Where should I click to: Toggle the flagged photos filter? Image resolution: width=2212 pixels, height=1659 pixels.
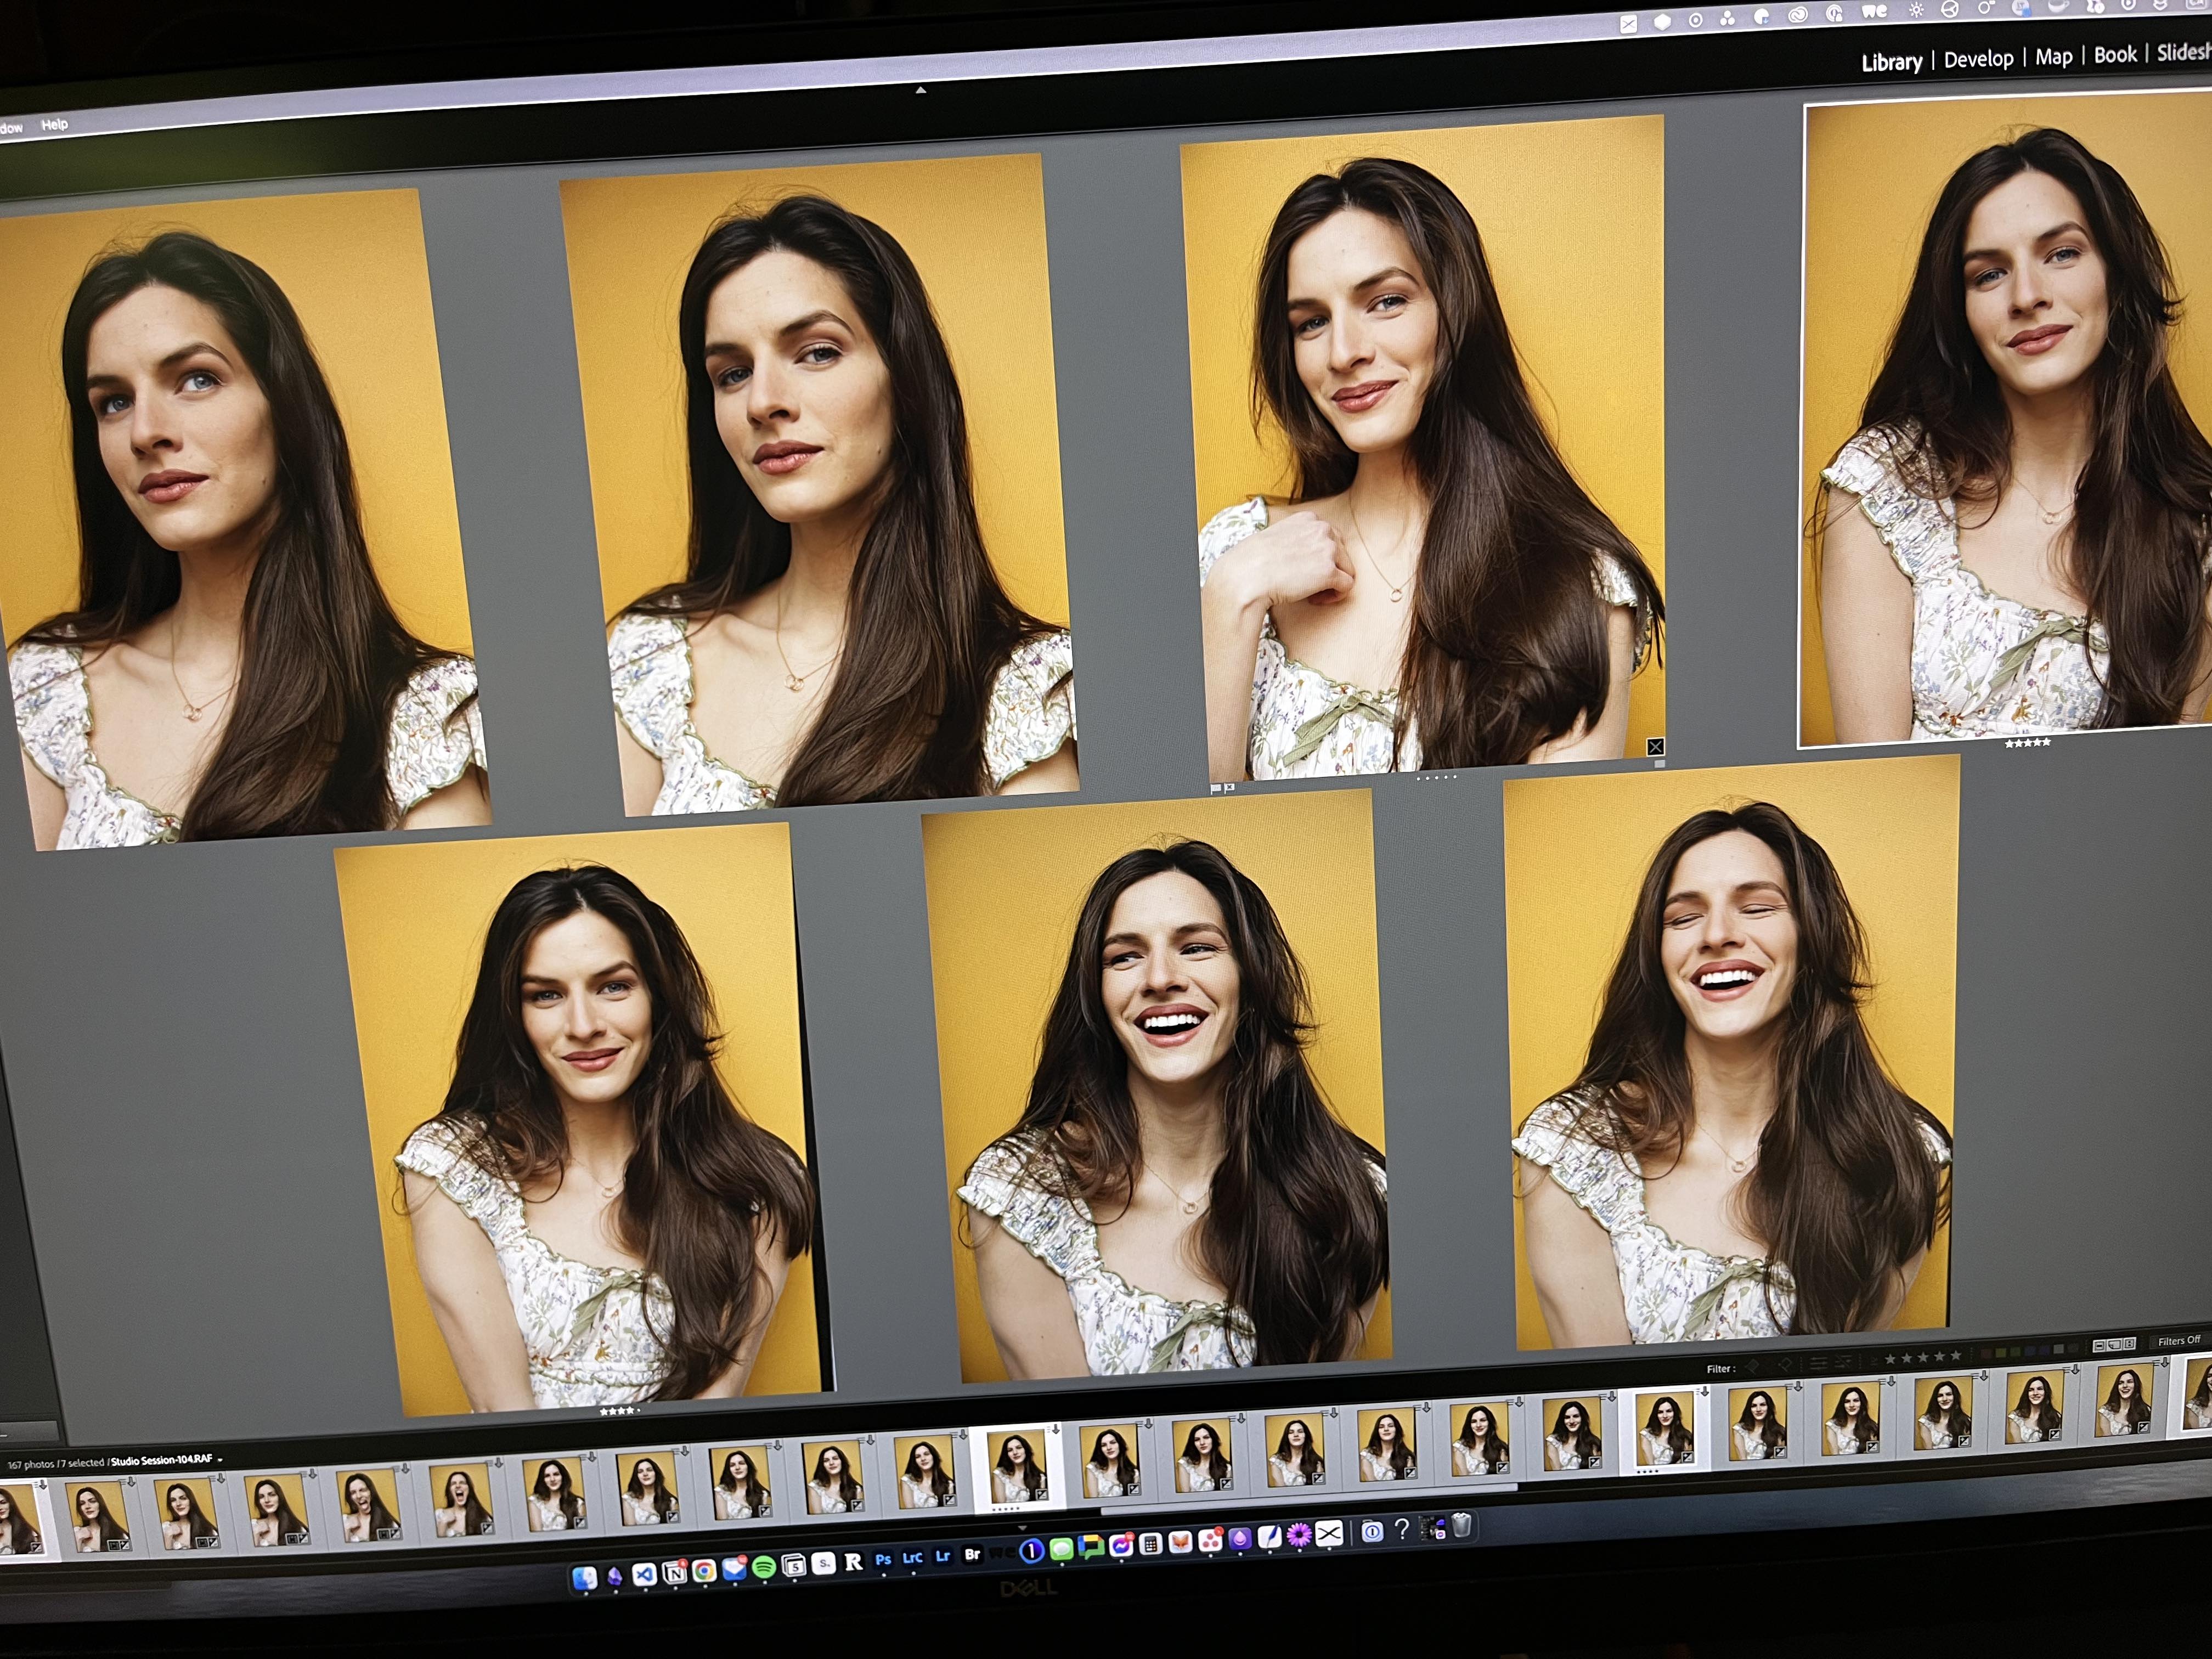(1752, 1366)
